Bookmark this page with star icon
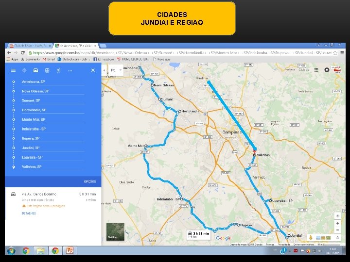The height and width of the screenshot is (262, 350). (x=335, y=53)
